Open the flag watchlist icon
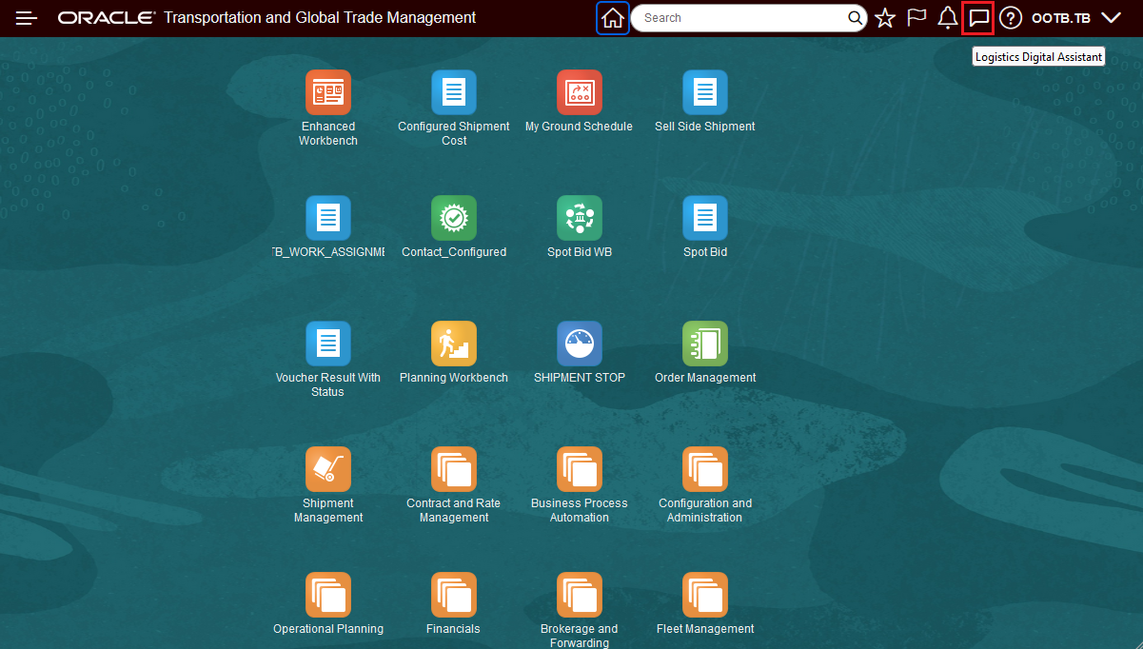 point(916,18)
